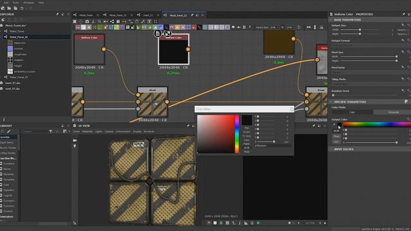411x231 pixels.
Task: Select the basecolor output in Explorer
Action: click(x=20, y=43)
